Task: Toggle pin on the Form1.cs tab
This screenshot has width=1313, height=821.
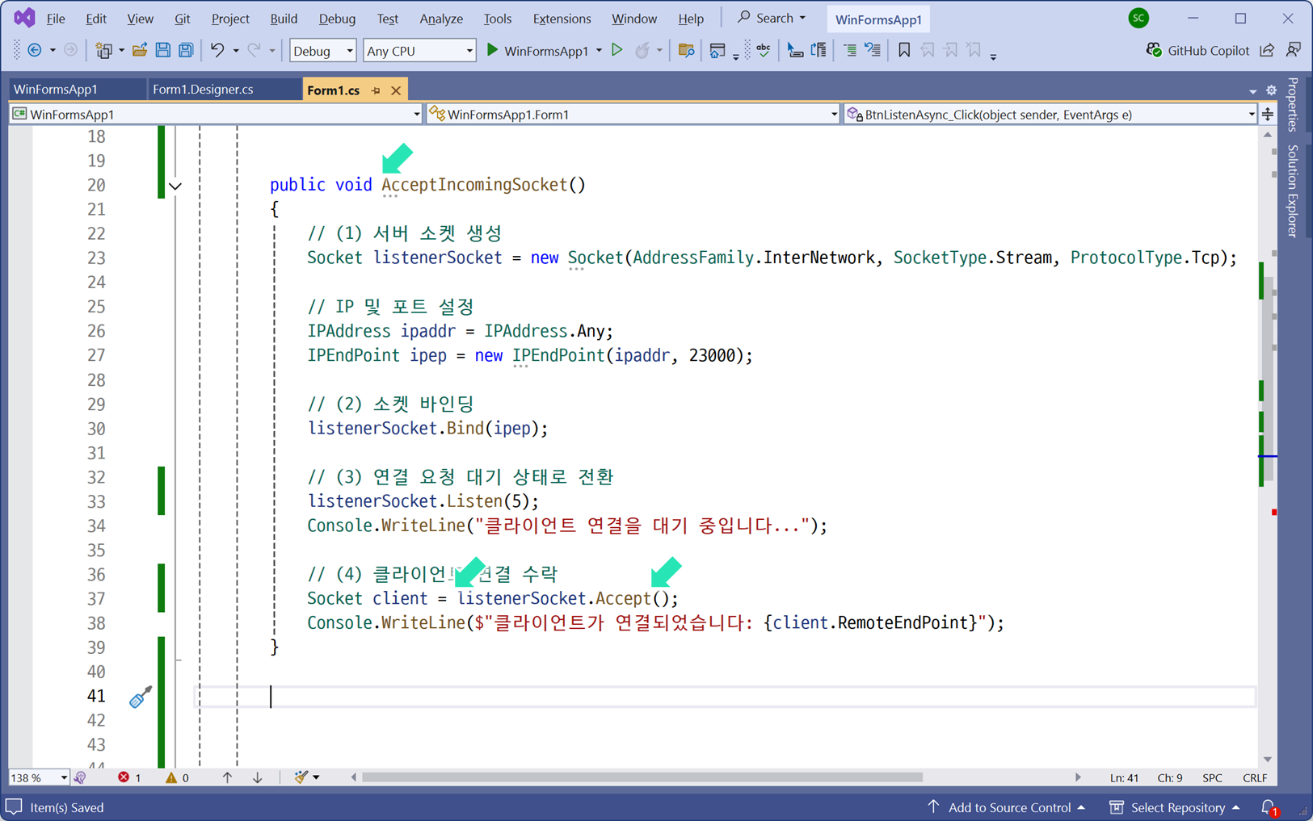Action: 376,90
